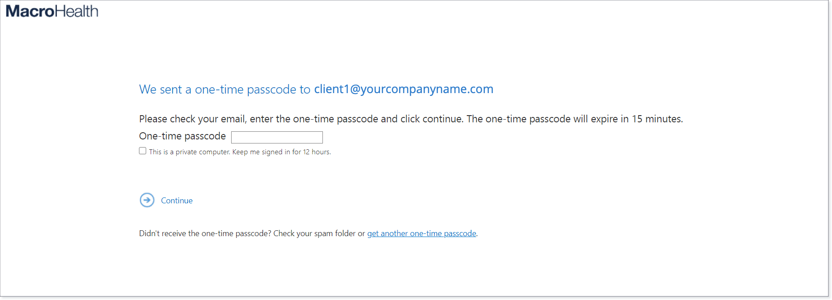Focus the One-time passcode input field
The width and height of the screenshot is (832, 300).
[277, 137]
